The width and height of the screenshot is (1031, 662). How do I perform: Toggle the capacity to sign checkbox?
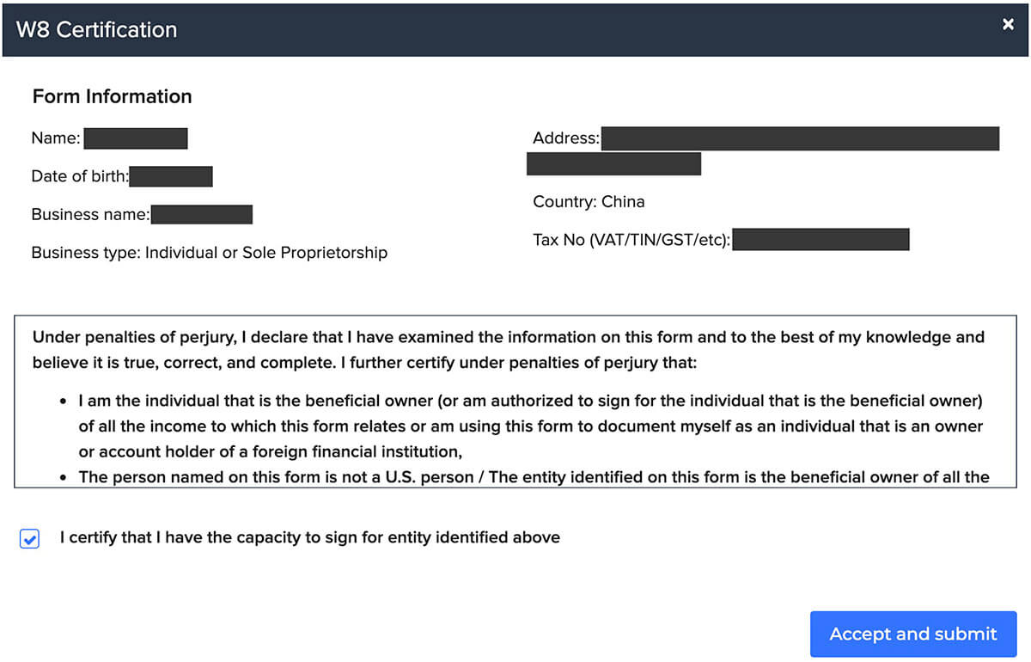click(x=29, y=539)
